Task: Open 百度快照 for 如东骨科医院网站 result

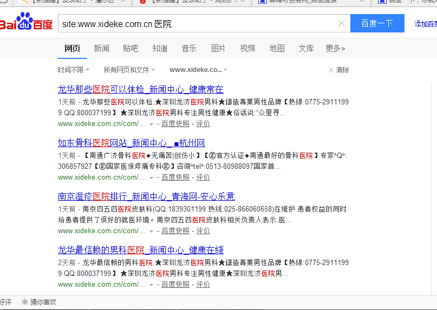Action: point(175,177)
